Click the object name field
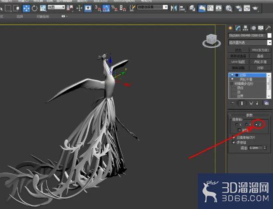This screenshot has width=273, height=209. click(x=247, y=36)
